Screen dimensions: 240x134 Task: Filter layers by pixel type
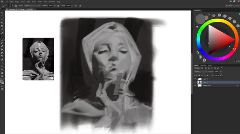coord(206,68)
